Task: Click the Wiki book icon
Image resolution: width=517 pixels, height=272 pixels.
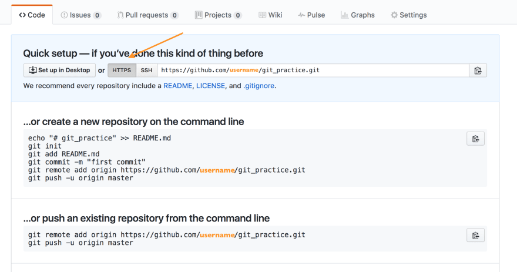Action: click(x=262, y=15)
